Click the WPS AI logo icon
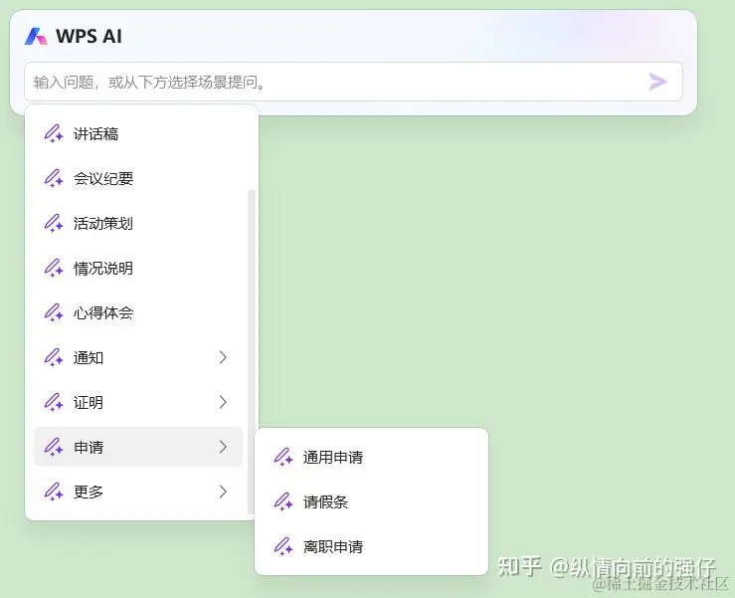 36,36
